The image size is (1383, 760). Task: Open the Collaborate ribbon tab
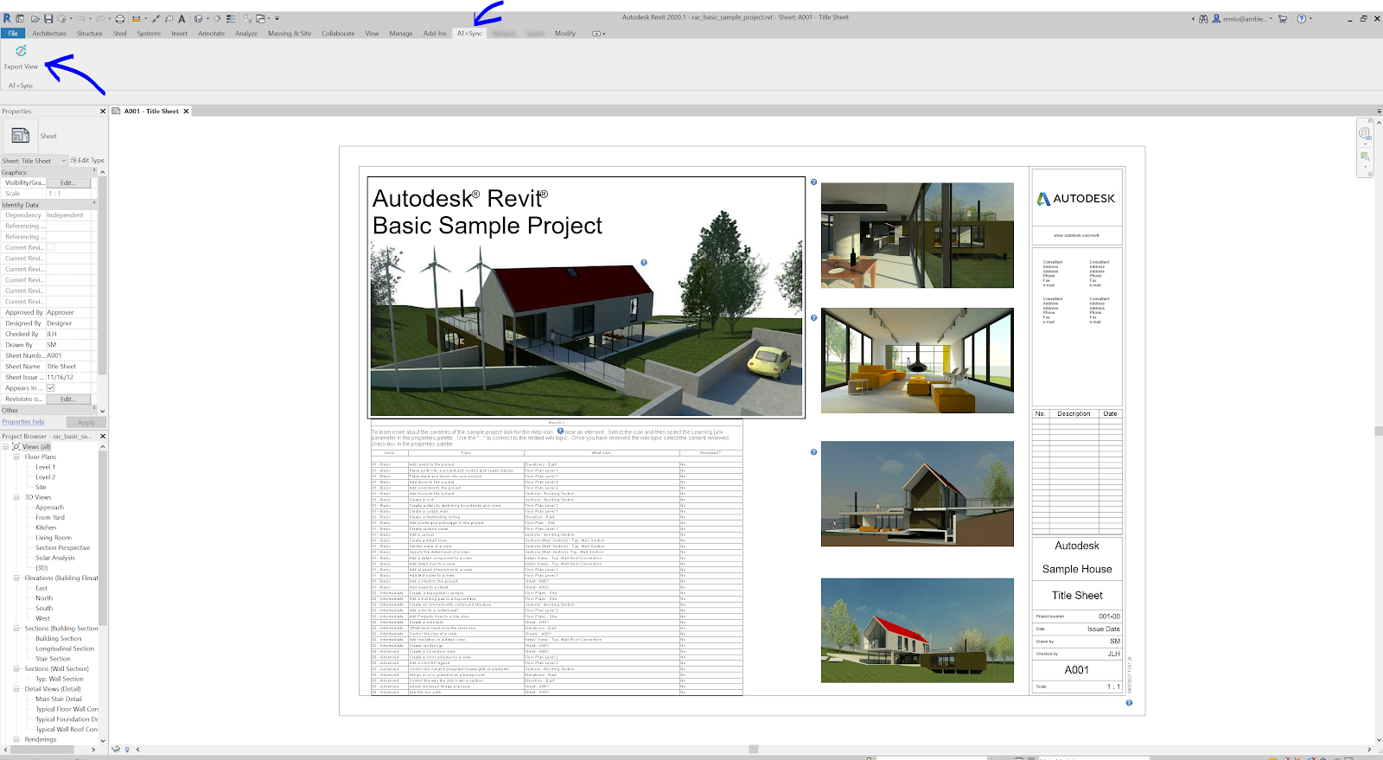click(338, 34)
